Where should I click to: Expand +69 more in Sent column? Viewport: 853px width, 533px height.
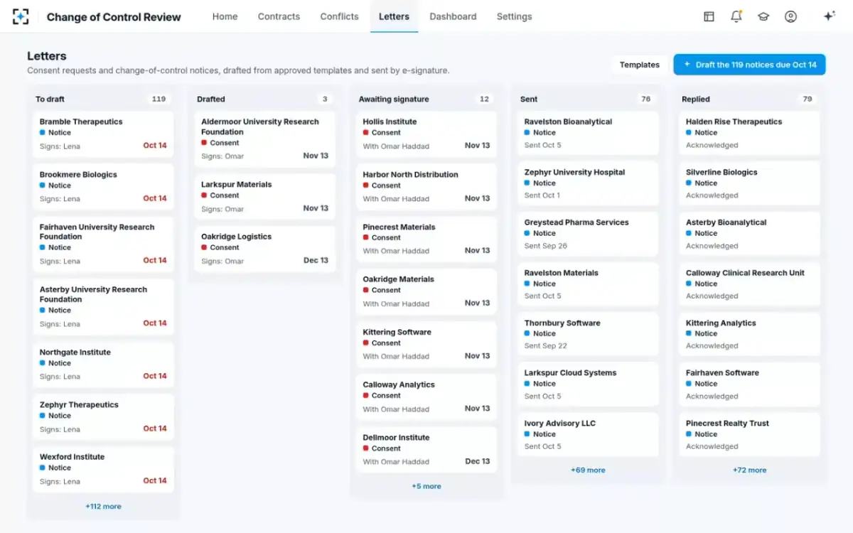tap(588, 470)
